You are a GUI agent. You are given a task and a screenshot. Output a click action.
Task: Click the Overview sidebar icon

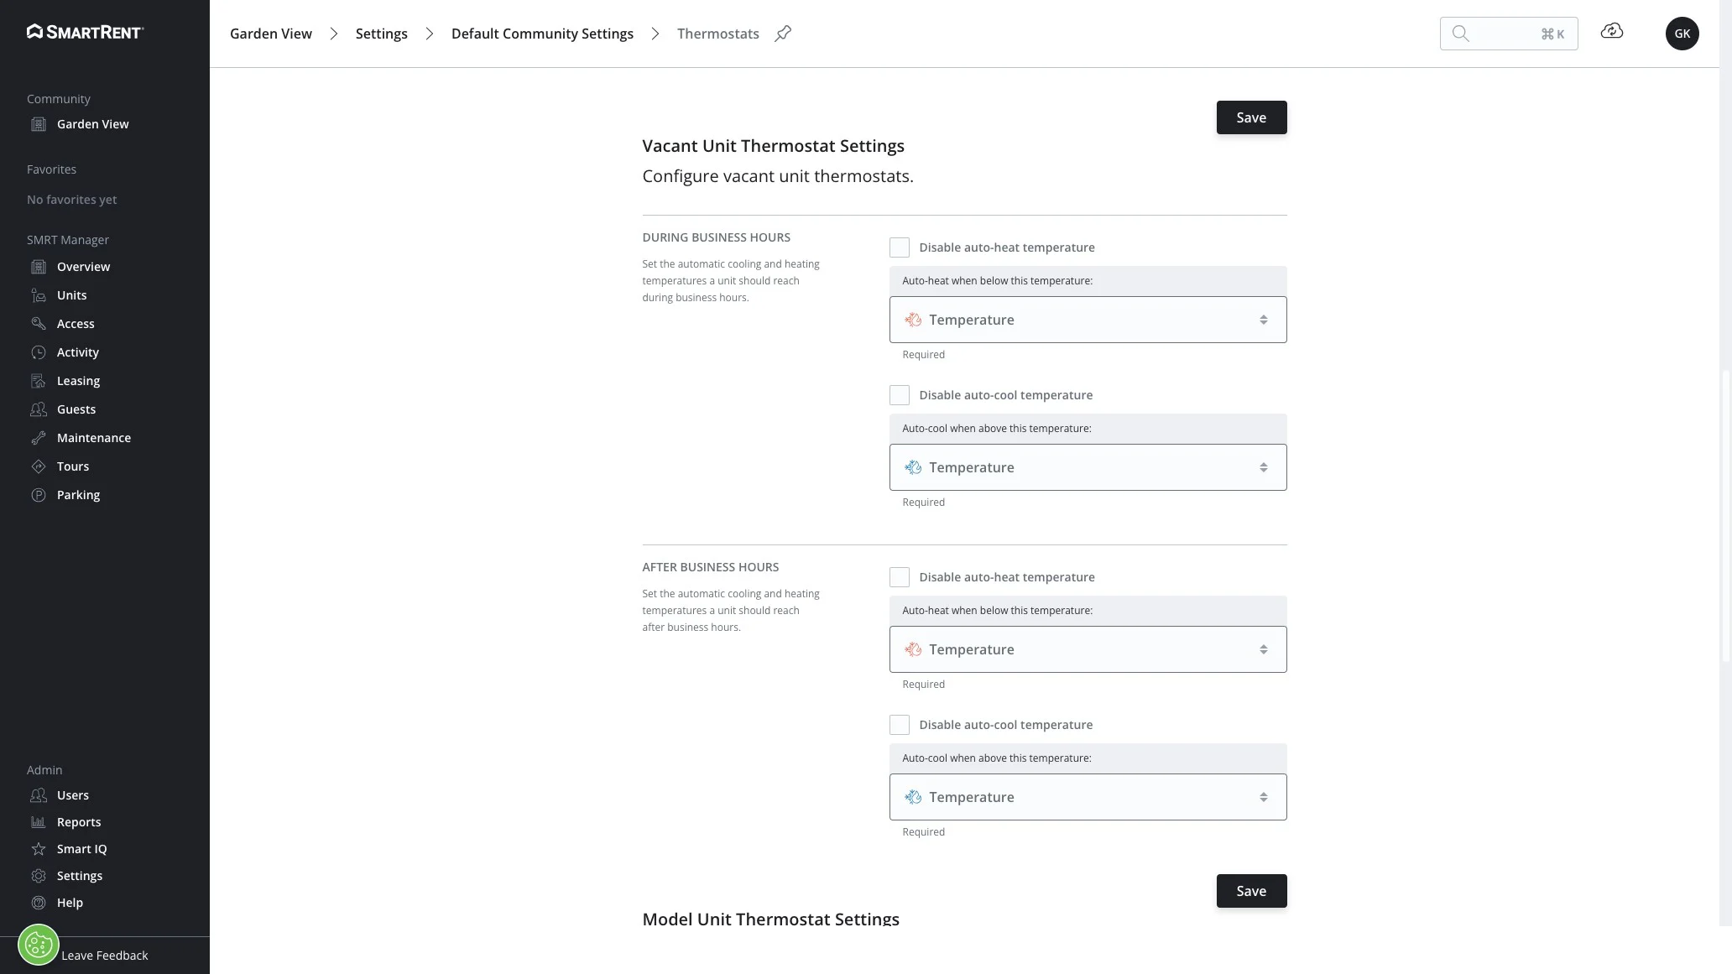click(39, 267)
